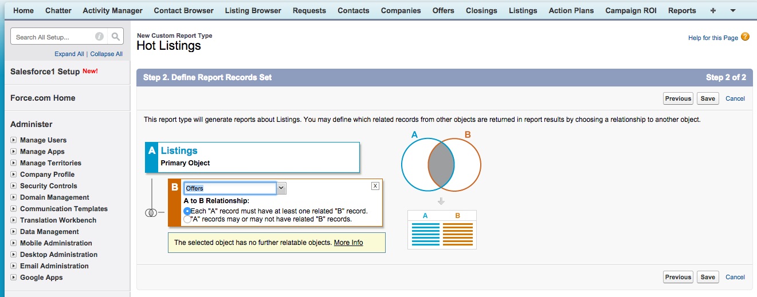Viewport: 757px width, 297px height.
Task: Click the Listings primary object box
Action: [x=252, y=157]
